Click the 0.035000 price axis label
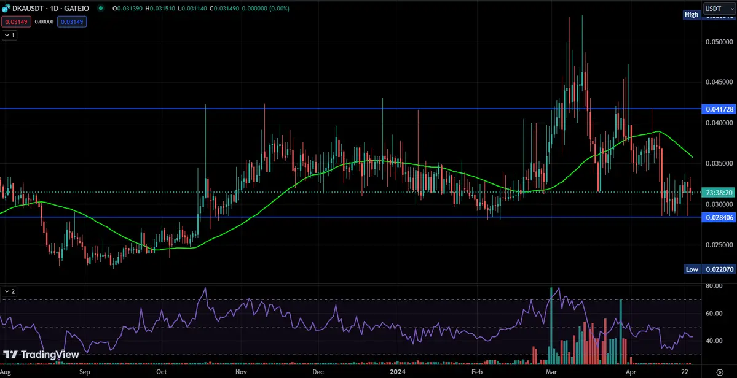This screenshot has height=378, width=737. 719,163
